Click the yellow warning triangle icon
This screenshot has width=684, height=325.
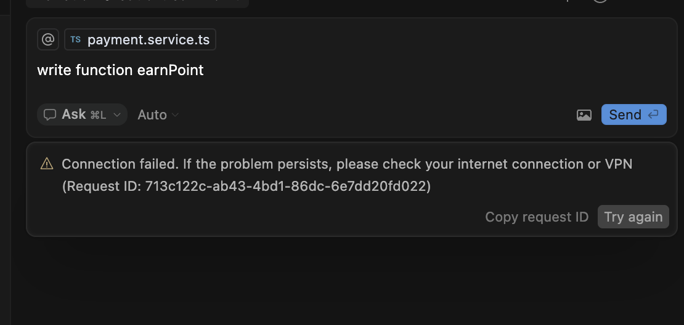47,164
